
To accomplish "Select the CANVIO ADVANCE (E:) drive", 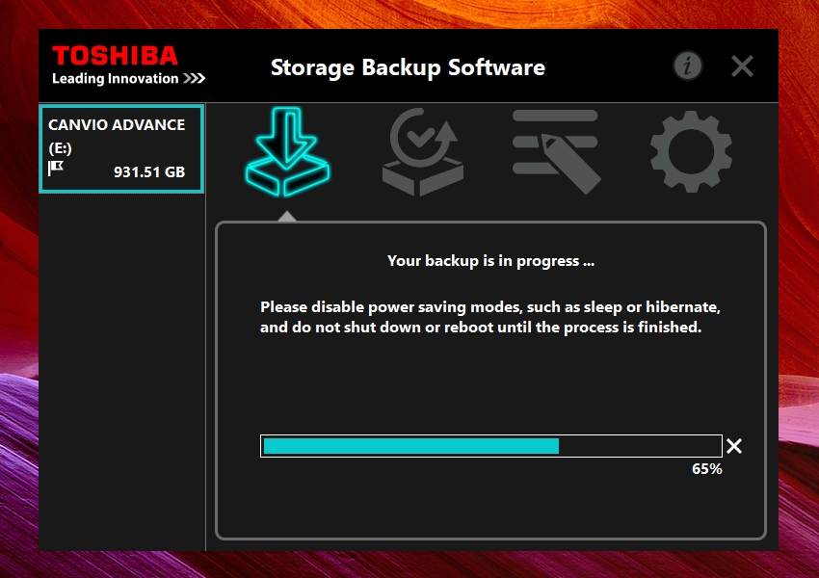I will point(121,148).
